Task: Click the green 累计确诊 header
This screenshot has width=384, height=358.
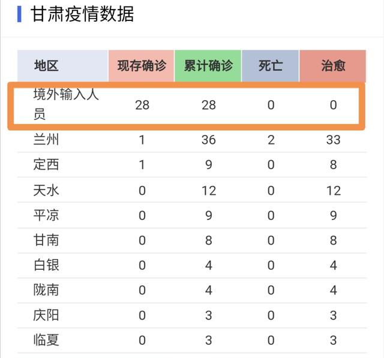Action: (208, 66)
